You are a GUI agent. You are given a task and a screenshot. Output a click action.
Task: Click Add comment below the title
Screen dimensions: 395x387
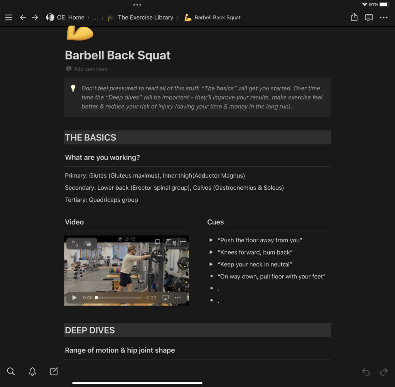[91, 69]
